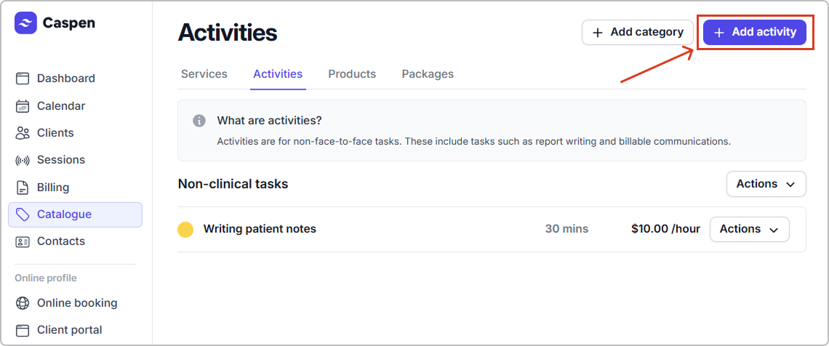The height and width of the screenshot is (346, 829).
Task: Open the Writing patient notes activity
Action: (x=260, y=229)
